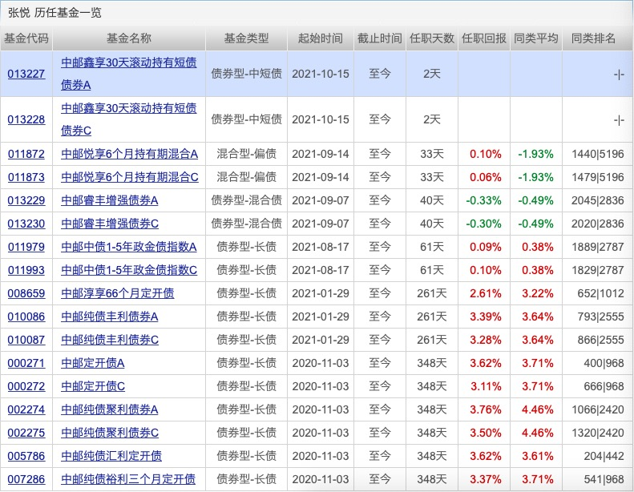Open fund code link 002275
Image resolution: width=634 pixels, height=492 pixels.
(x=26, y=433)
